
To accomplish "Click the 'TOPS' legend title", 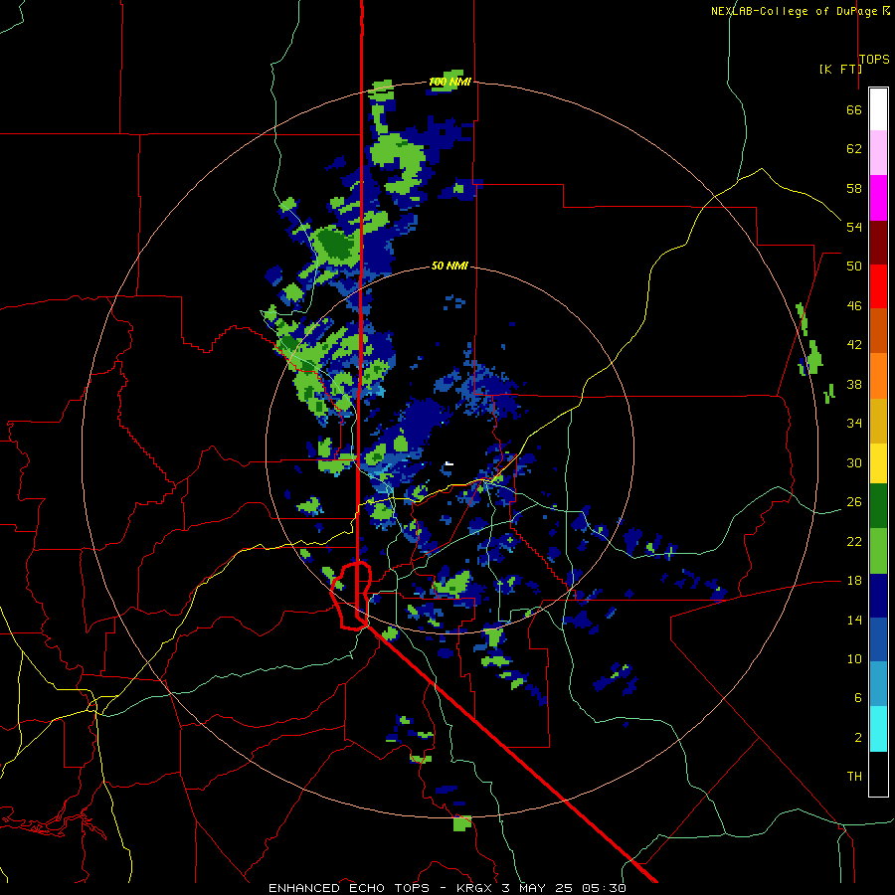I will 874,60.
